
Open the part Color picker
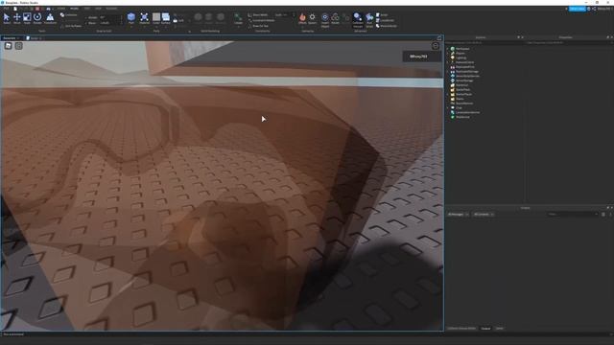coord(156,18)
